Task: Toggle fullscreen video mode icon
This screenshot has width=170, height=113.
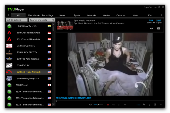Action: coord(155,105)
